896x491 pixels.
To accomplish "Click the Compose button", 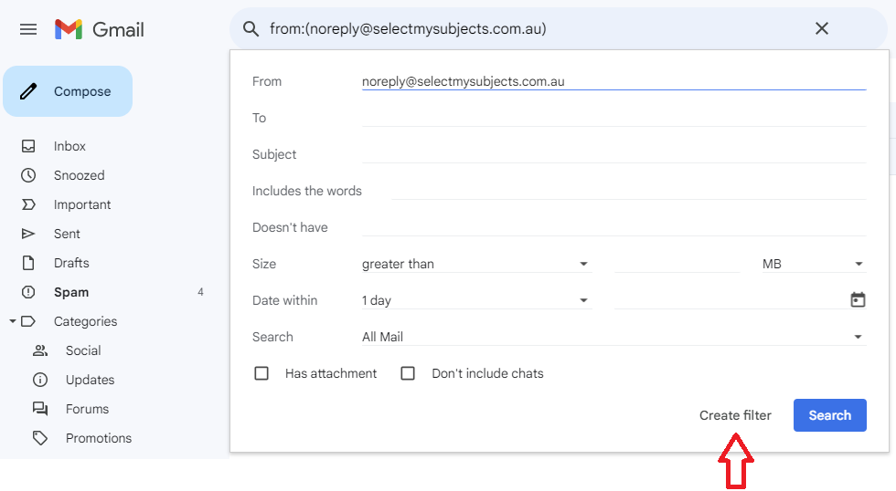I will pyautogui.click(x=68, y=91).
